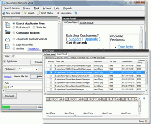This screenshot has width=151, height=124.
Task: Select Large files (>1Mb) radio button
Action: coord(14,45)
